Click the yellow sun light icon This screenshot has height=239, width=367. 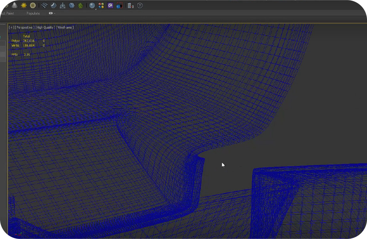coord(24,6)
